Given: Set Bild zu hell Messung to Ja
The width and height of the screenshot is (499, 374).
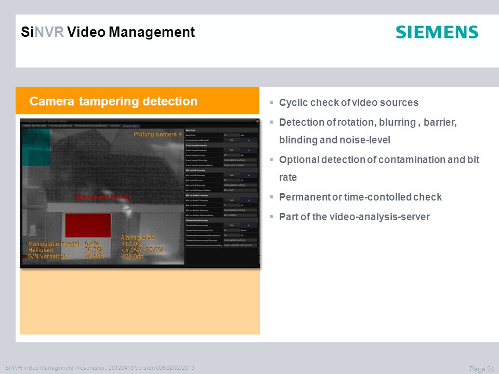Looking at the screenshot, I should point(249,175).
